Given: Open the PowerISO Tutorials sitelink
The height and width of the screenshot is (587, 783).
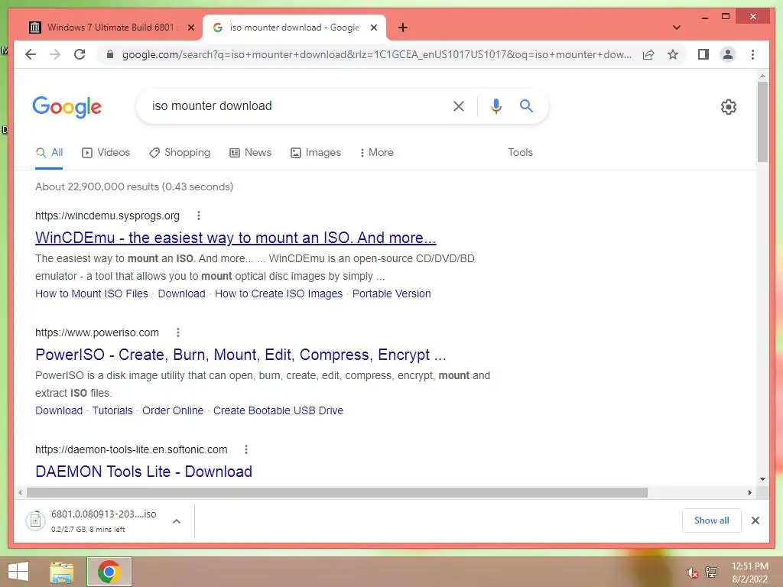Looking at the screenshot, I should (x=112, y=410).
